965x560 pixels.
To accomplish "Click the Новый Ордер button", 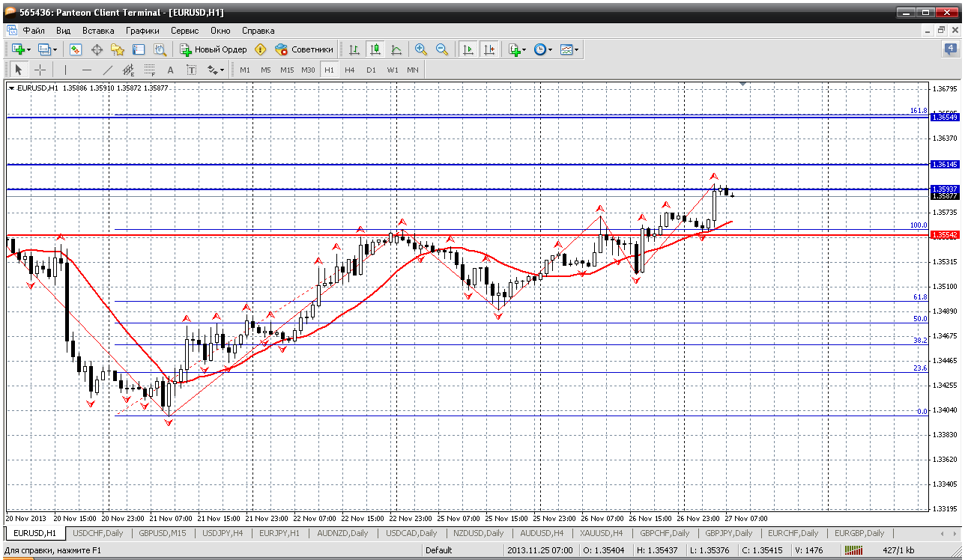I will (x=213, y=49).
